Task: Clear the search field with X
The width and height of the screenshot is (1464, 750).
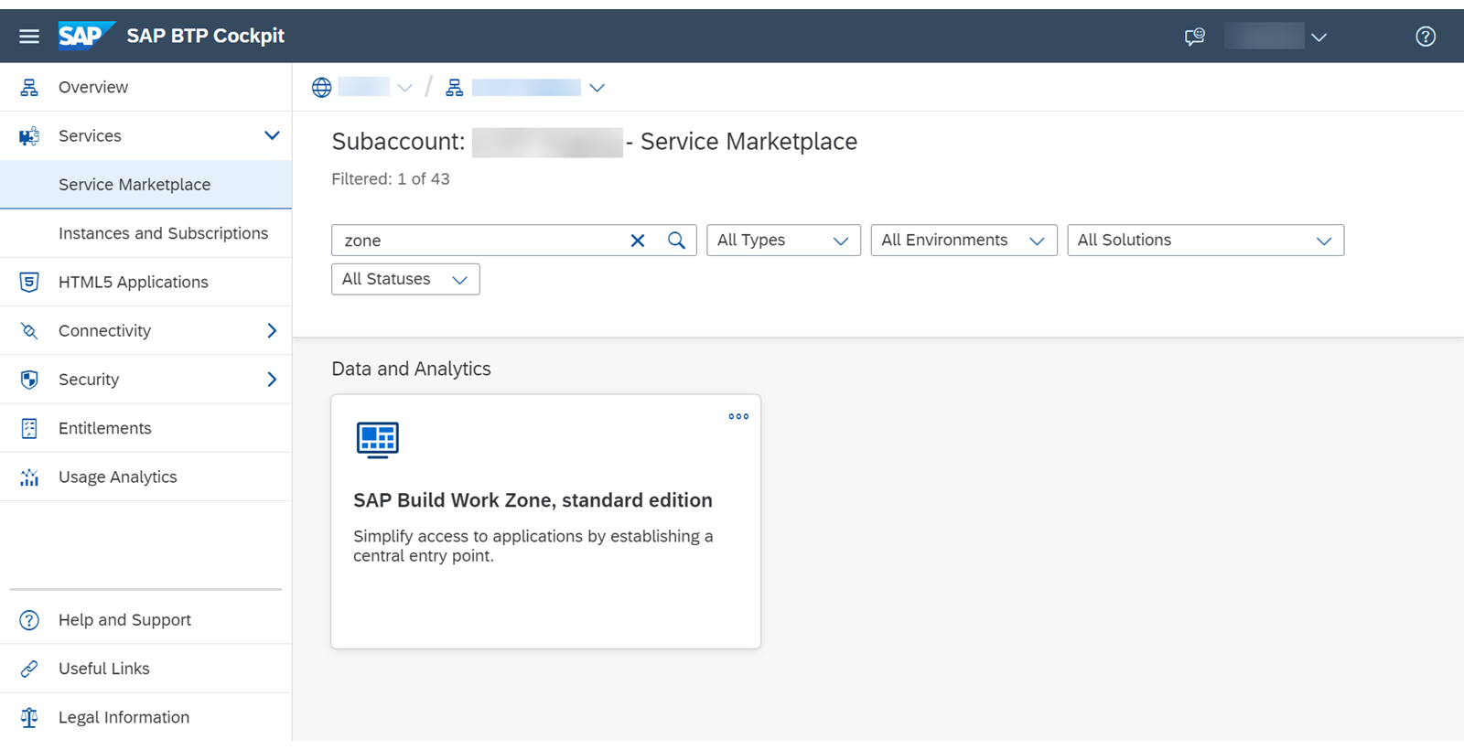Action: pos(638,241)
